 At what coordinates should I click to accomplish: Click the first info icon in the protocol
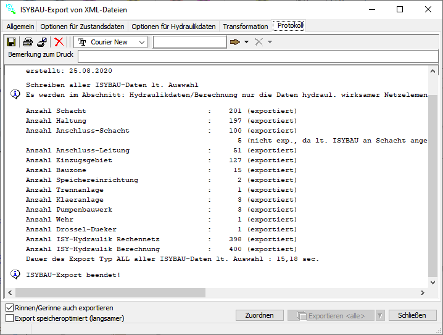15,94
